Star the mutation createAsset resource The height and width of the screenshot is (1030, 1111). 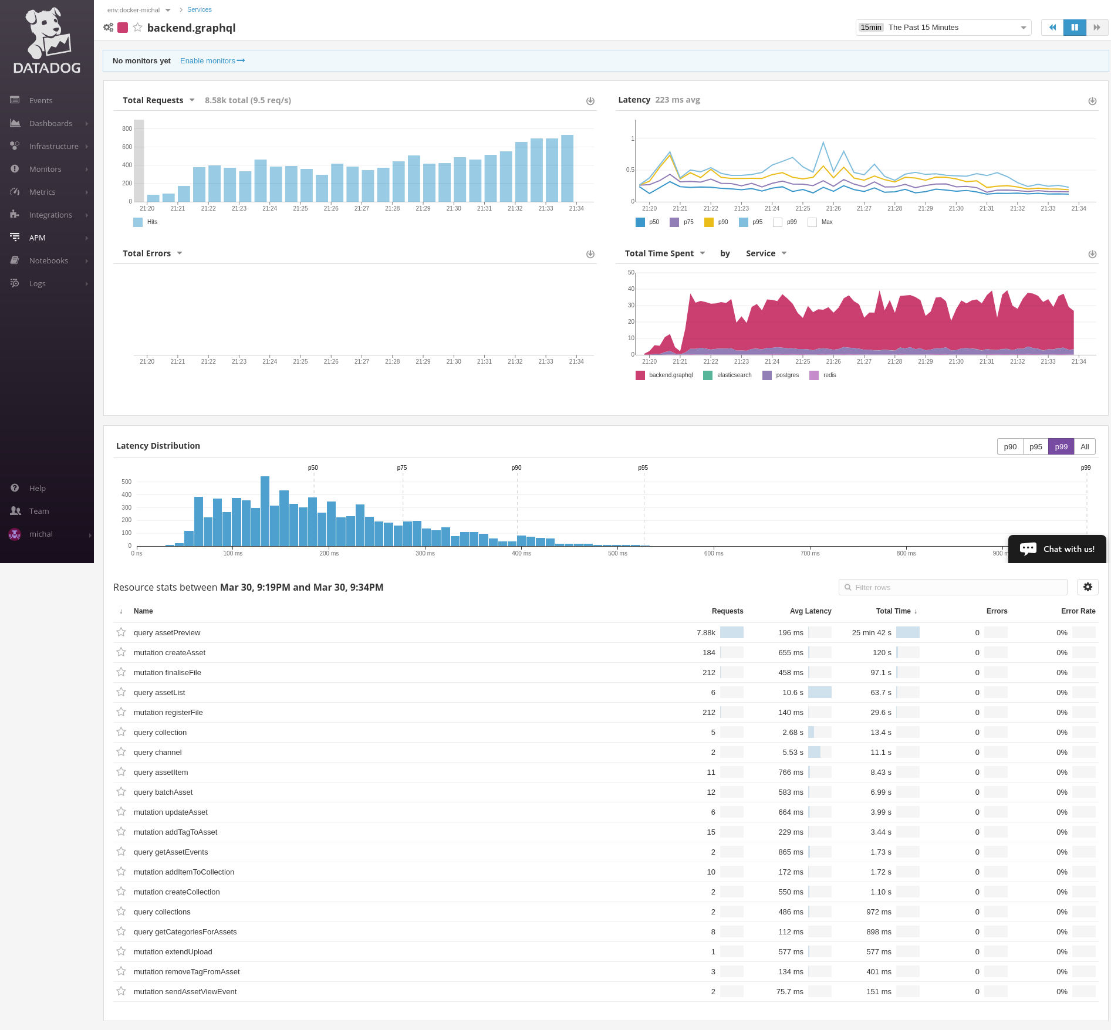tap(121, 652)
